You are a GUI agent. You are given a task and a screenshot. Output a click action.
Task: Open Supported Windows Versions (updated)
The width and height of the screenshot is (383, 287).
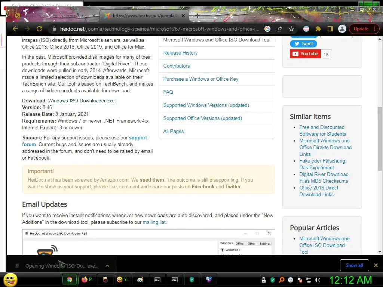click(x=206, y=105)
